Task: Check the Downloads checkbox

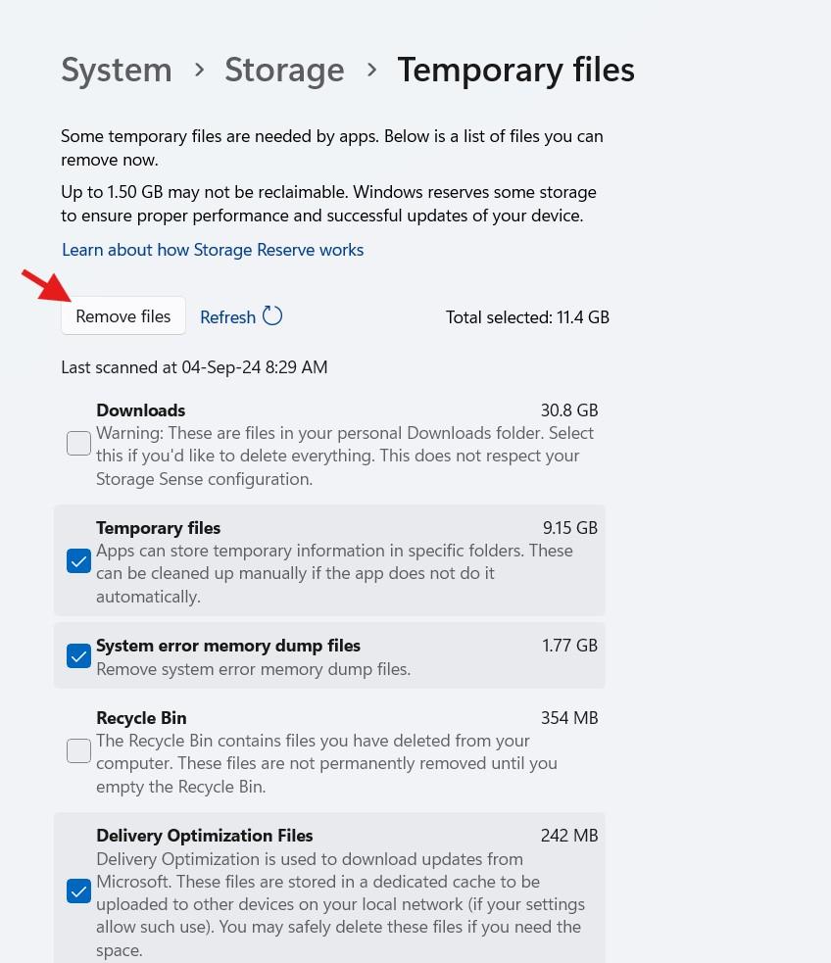Action: click(x=78, y=444)
